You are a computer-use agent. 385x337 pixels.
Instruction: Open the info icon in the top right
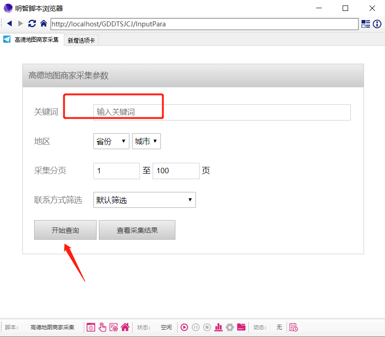click(377, 24)
